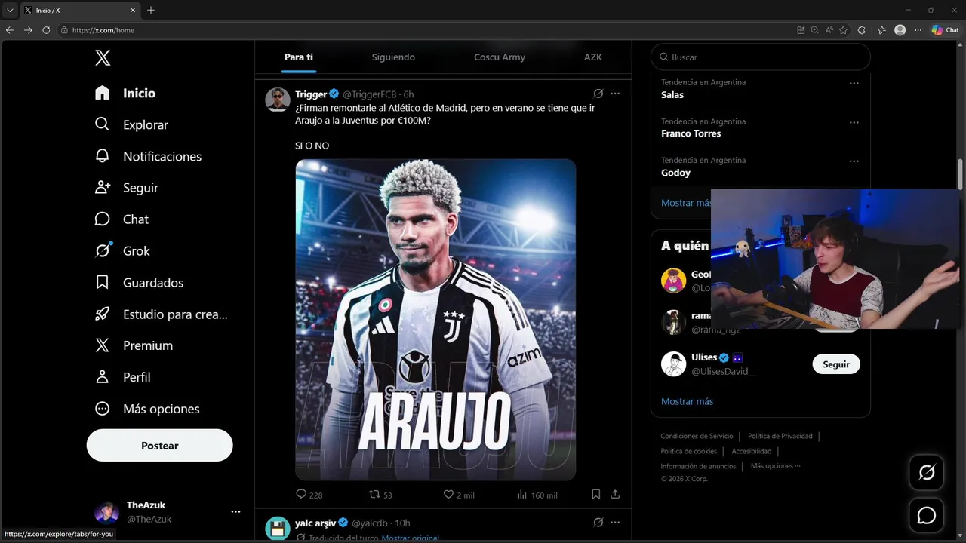
Task: Click Grok icon on yalc arşiv post
Action: pyautogui.click(x=598, y=523)
